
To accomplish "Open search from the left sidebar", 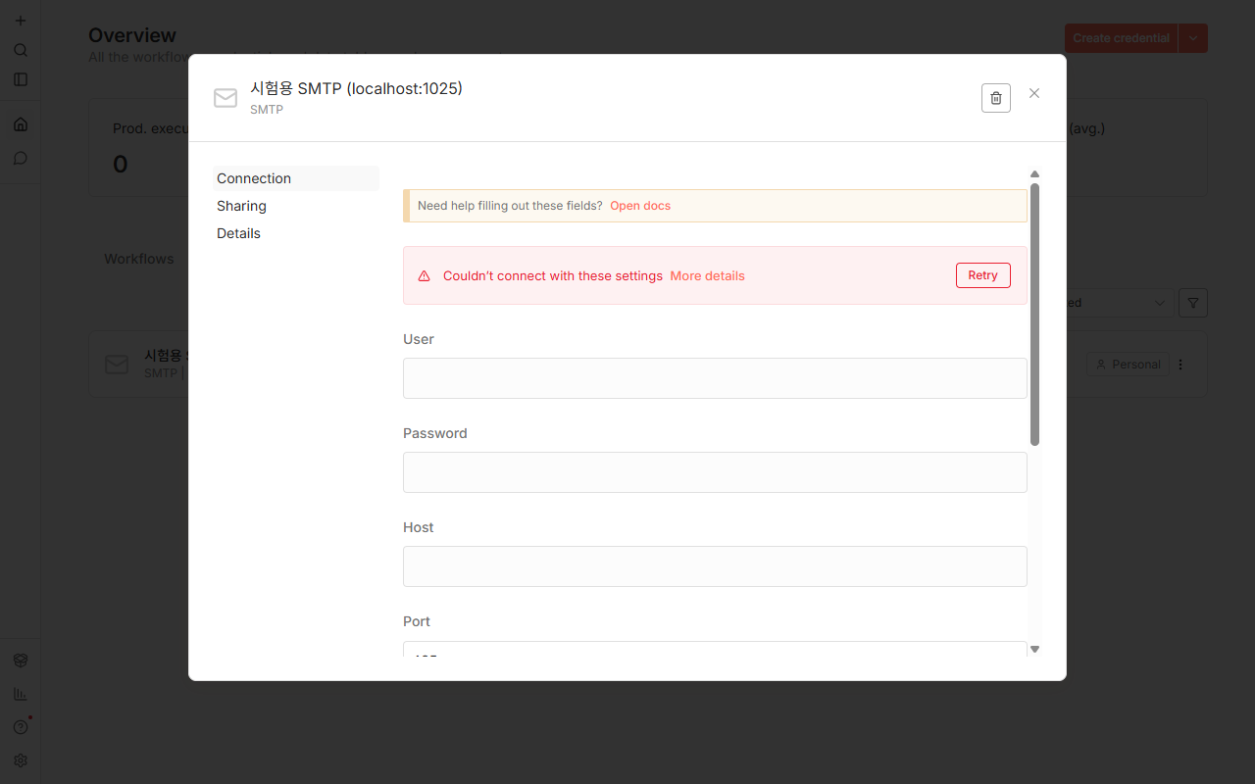I will pyautogui.click(x=21, y=50).
